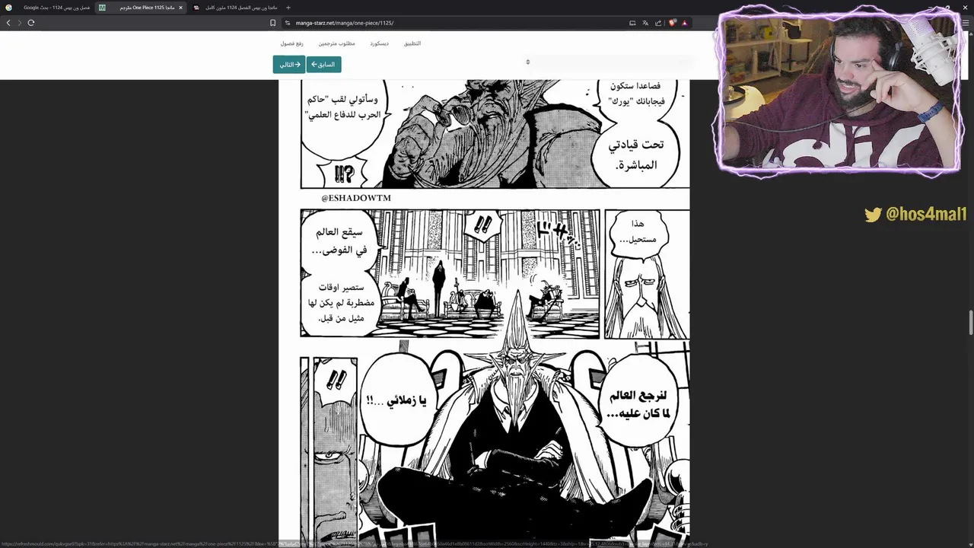The height and width of the screenshot is (548, 974).
Task: Click the ستصير اوقات مضطربة speech bubble
Action: point(341,303)
